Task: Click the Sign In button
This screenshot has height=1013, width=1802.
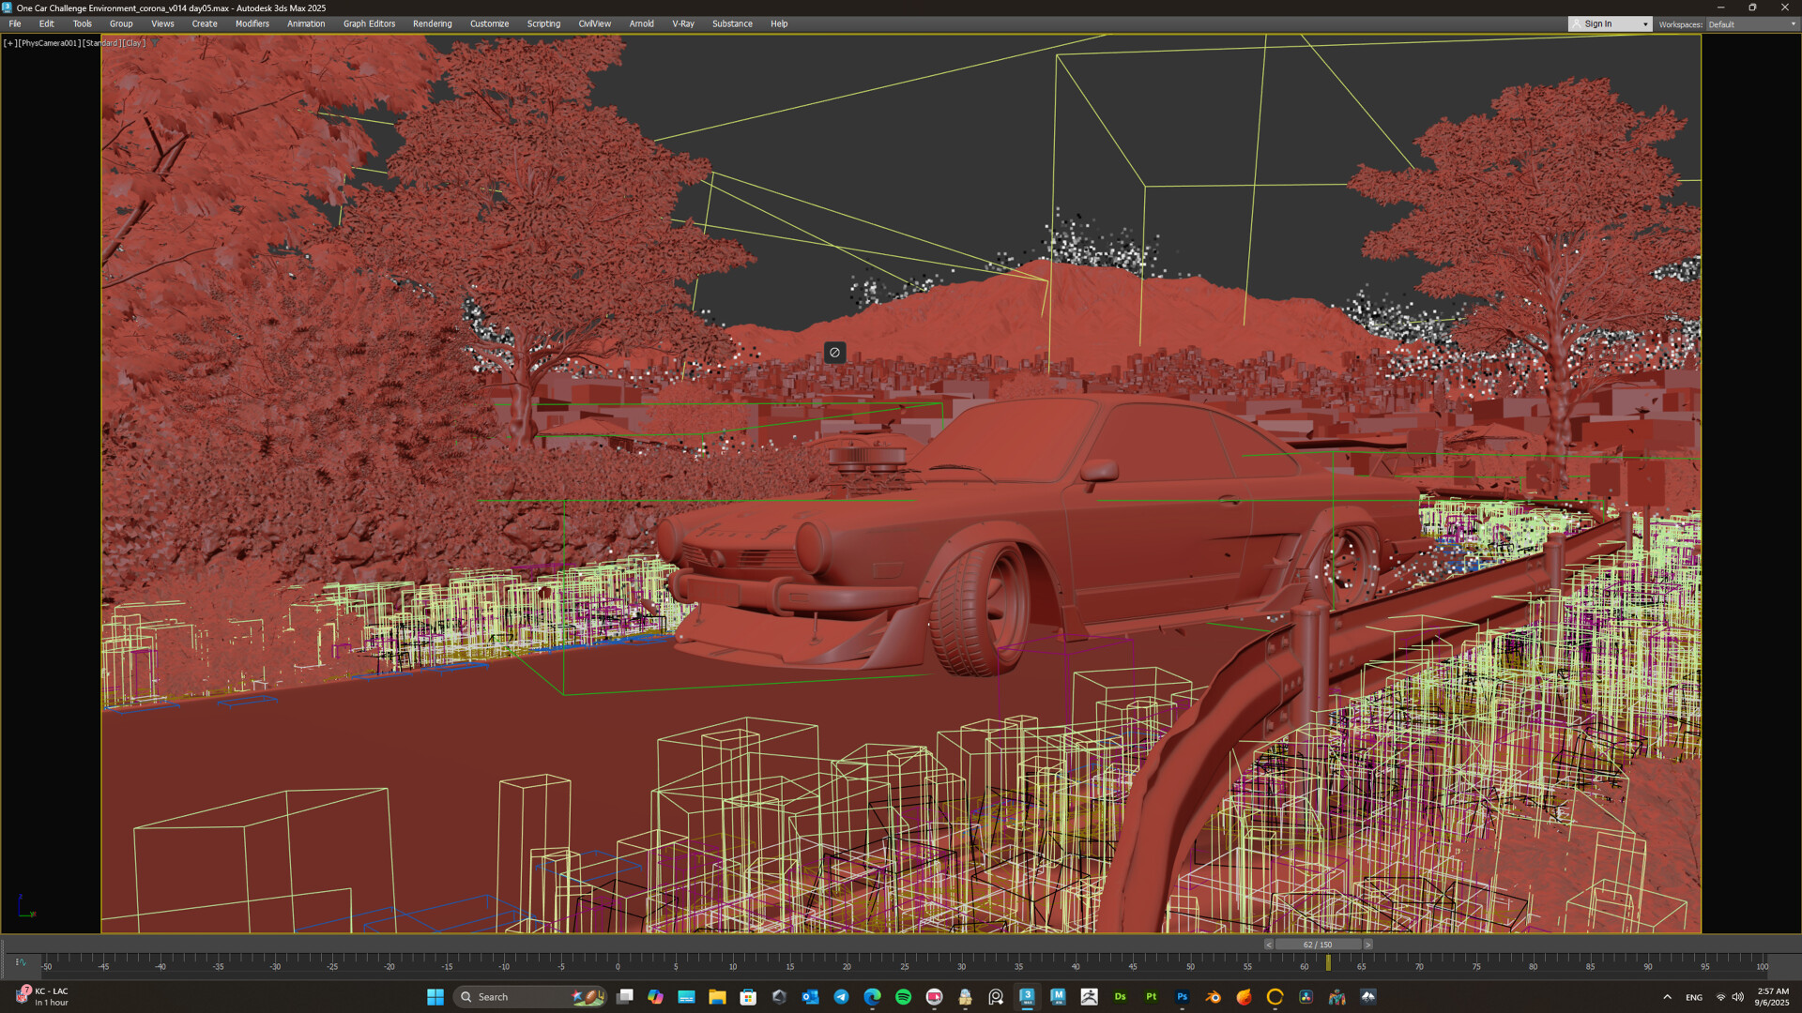Action: pos(1598,23)
